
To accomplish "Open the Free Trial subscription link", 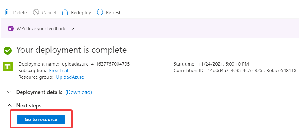I will [58, 71].
